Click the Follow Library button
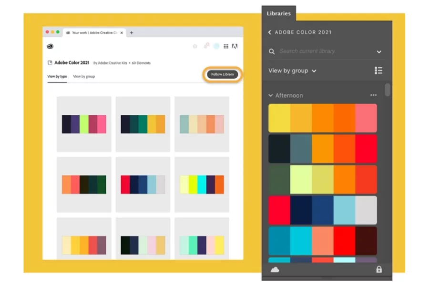This screenshot has width=429, height=286. [222, 74]
